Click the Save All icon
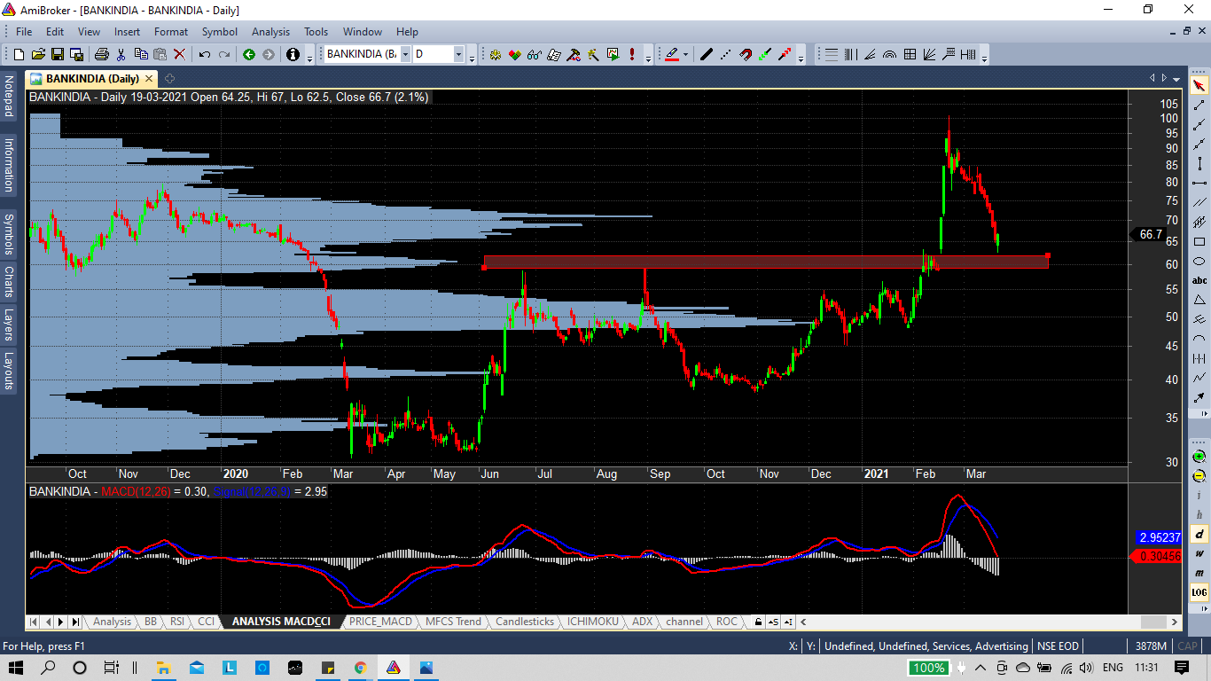 point(77,54)
